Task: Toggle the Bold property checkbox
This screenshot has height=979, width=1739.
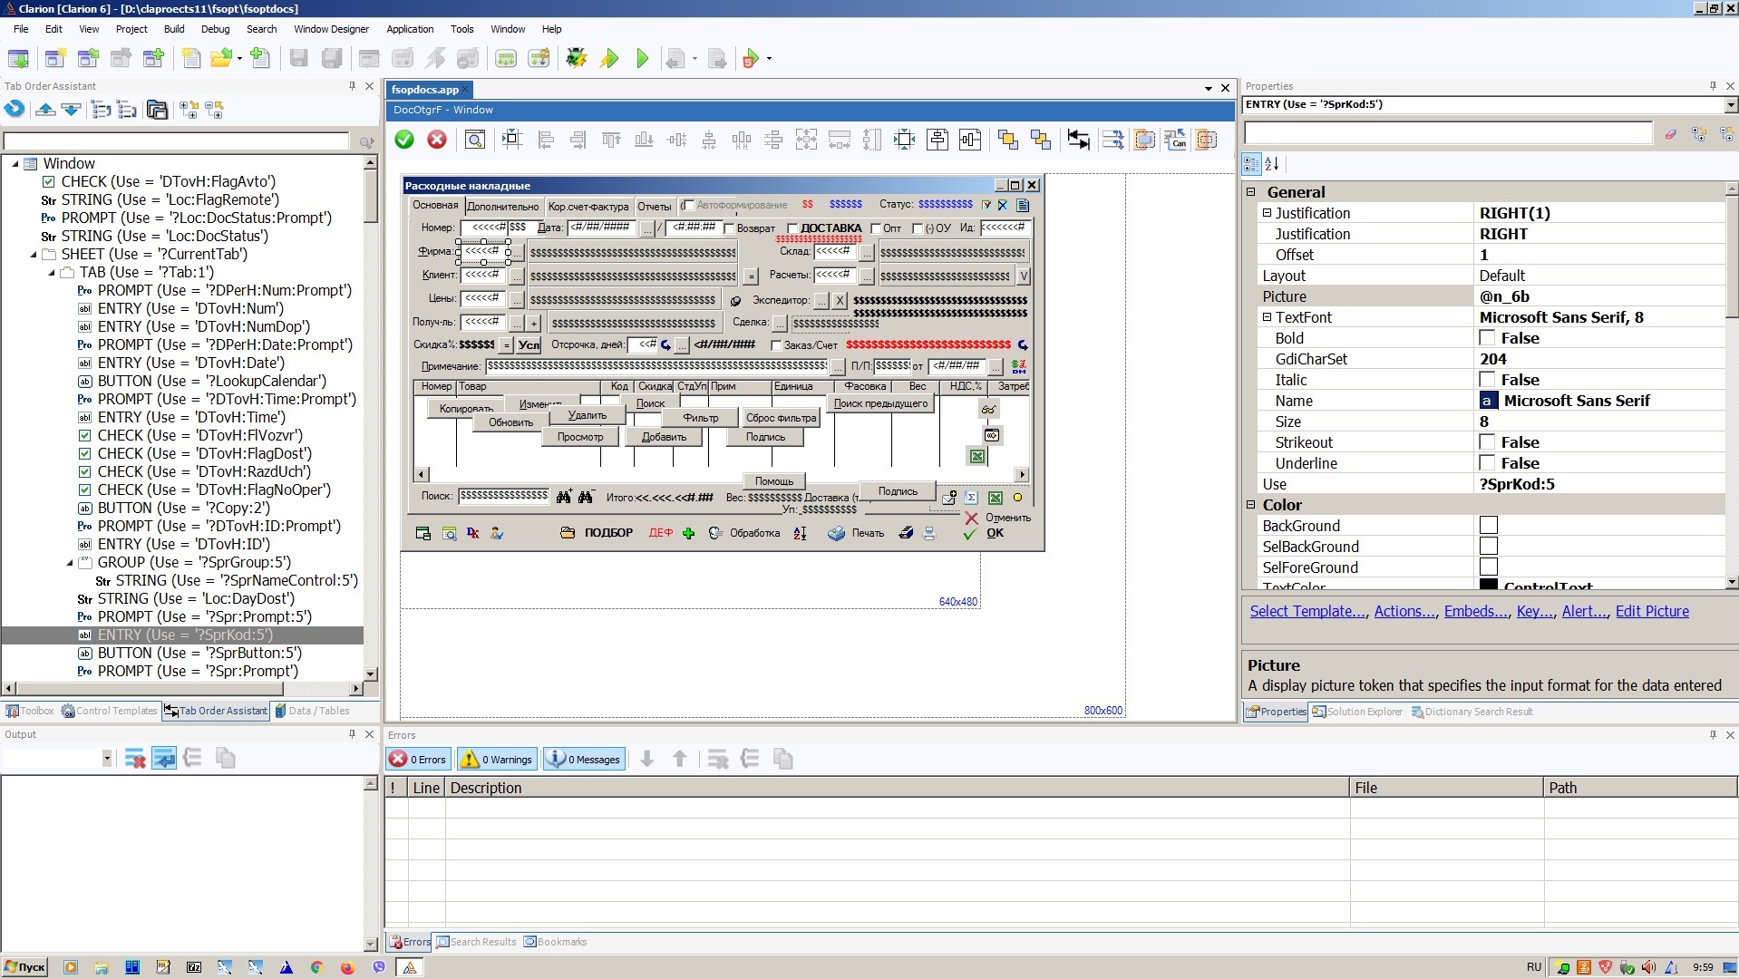Action: tap(1487, 338)
